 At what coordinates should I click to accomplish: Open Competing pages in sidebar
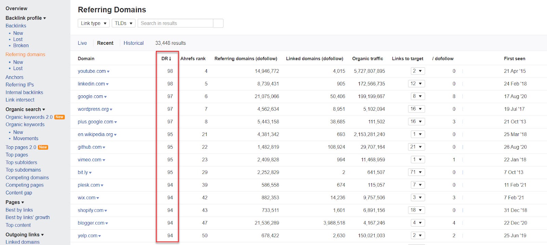(x=25, y=185)
